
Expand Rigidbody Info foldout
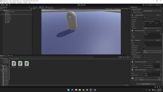pos(131,59)
